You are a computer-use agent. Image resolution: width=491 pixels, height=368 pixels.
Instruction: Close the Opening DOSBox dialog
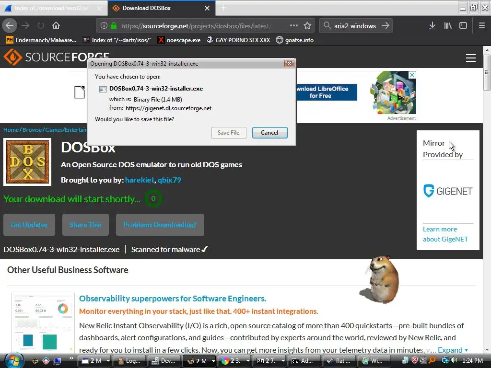point(289,64)
